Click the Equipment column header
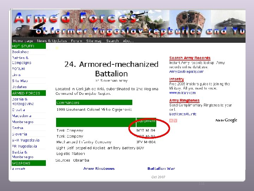The image size is (254, 191). point(146,122)
